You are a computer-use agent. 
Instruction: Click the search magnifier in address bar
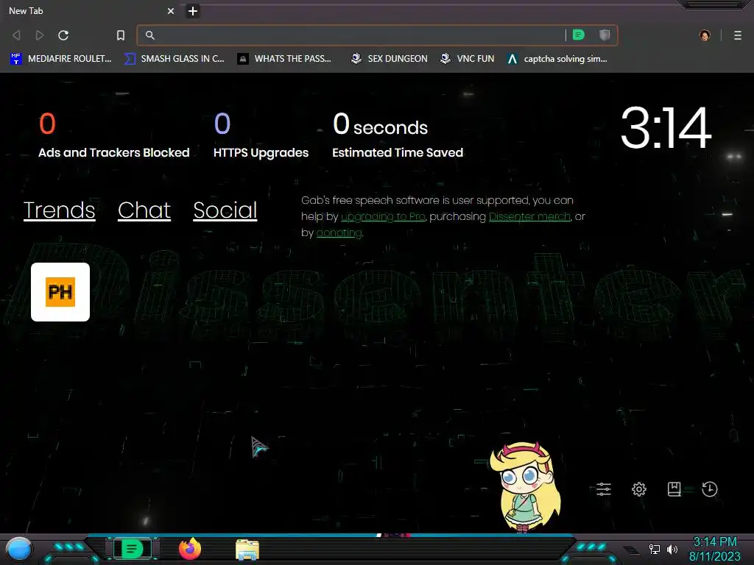[150, 35]
